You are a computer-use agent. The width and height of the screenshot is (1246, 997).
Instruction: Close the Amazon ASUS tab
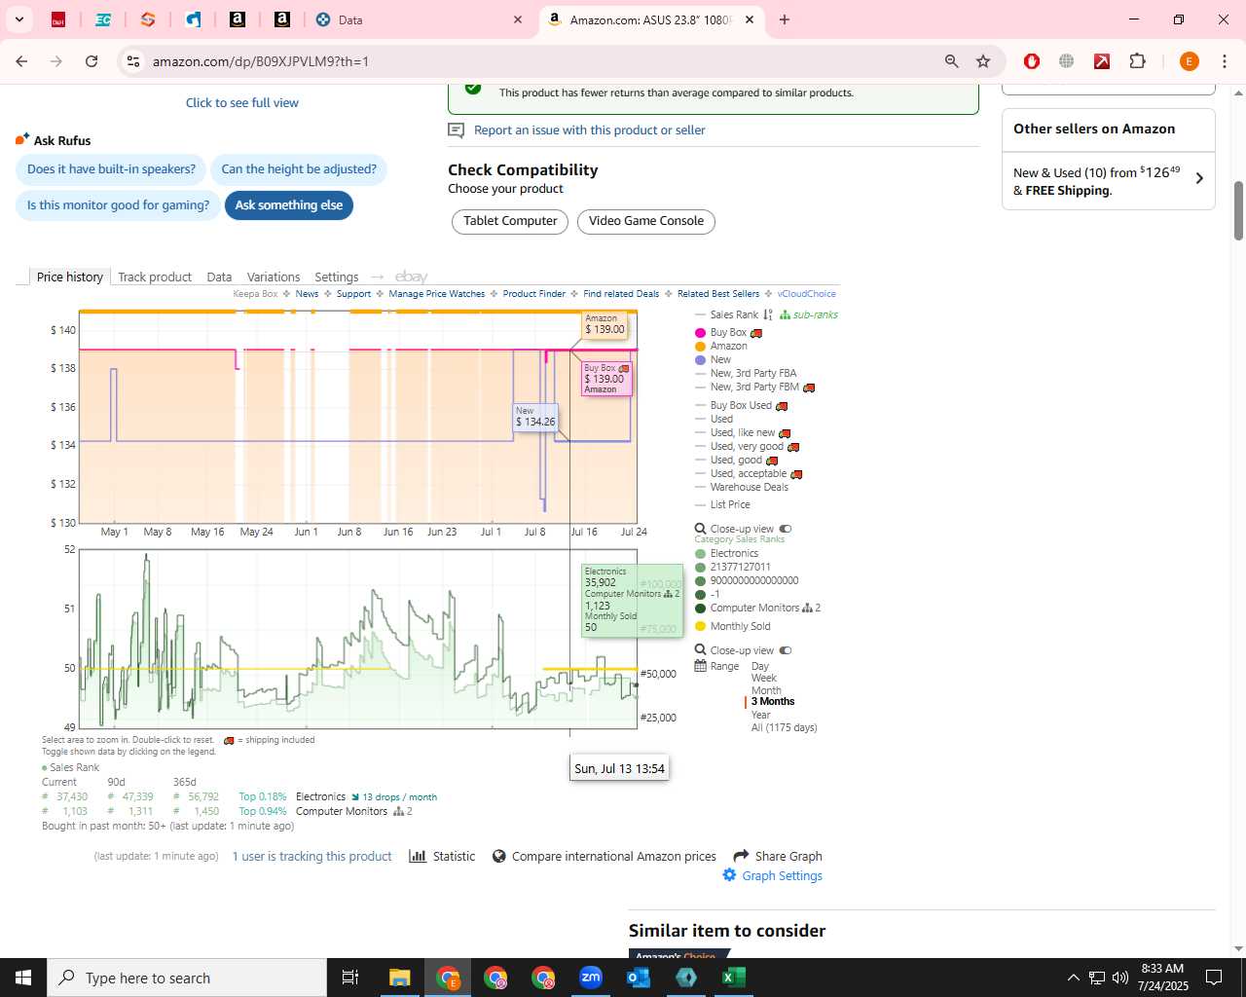click(749, 19)
